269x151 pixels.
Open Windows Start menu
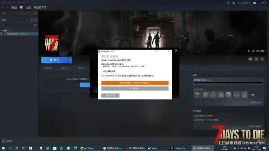[3, 148]
